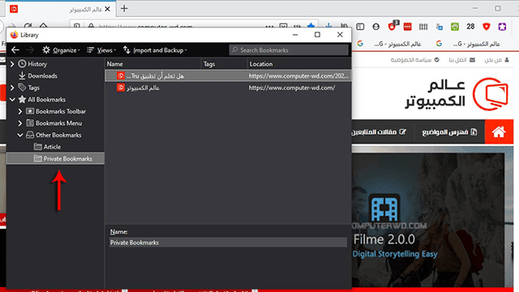
Task: Expand the Tags tree node
Action: click(12, 88)
